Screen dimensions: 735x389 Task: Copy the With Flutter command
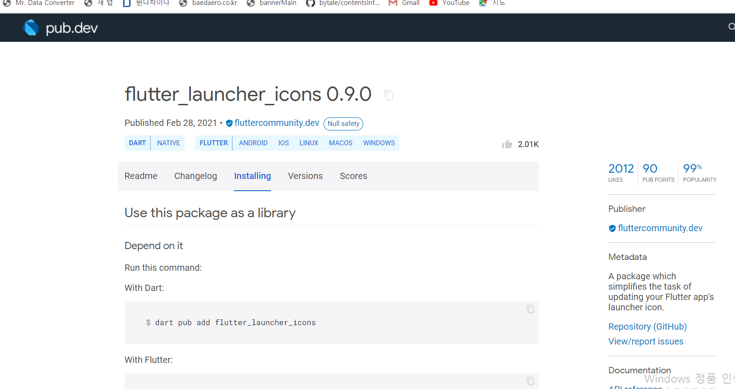(531, 381)
